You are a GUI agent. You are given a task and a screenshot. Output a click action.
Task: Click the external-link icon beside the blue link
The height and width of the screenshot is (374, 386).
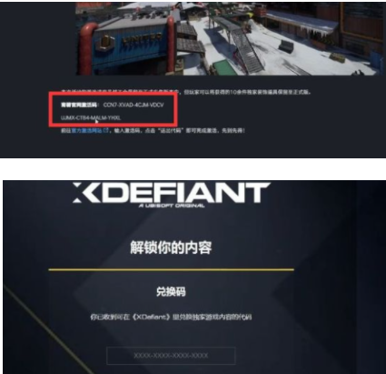tap(106, 130)
